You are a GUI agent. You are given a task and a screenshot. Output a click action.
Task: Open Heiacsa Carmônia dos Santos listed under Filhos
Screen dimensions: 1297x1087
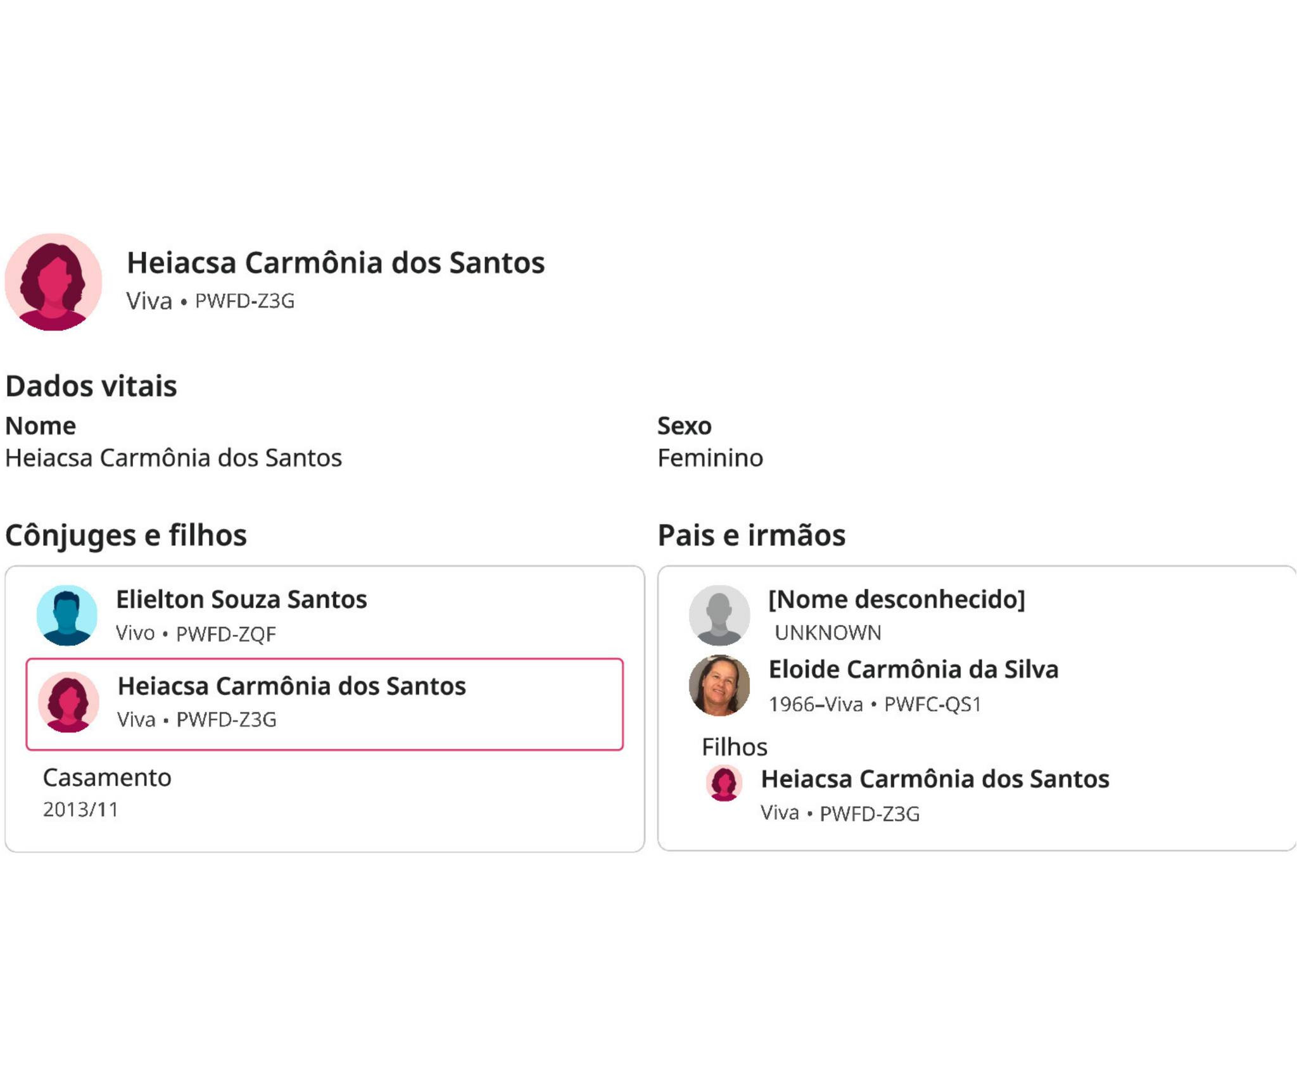click(935, 779)
